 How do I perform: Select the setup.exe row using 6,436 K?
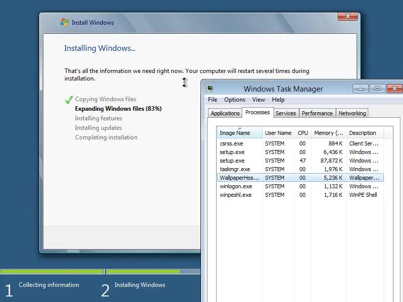(x=300, y=152)
